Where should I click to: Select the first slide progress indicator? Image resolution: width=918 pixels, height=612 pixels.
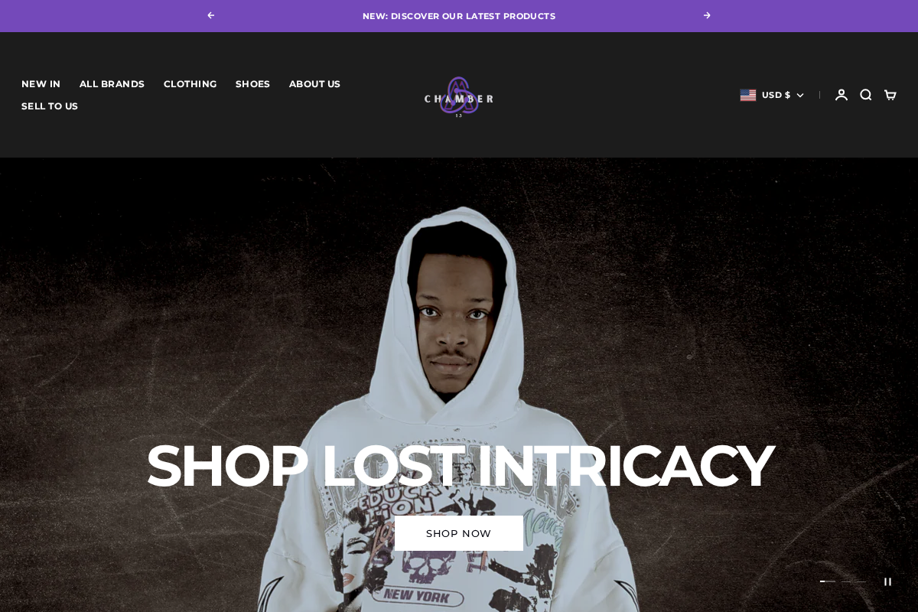coord(828,581)
